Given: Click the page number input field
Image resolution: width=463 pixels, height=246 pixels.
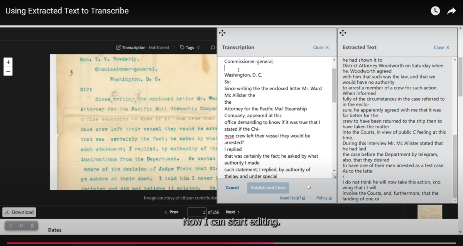Looking at the screenshot, I should (197, 212).
